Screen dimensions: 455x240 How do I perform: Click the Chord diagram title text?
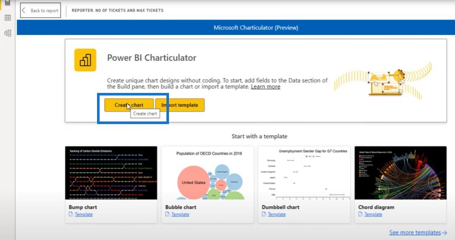(376, 207)
